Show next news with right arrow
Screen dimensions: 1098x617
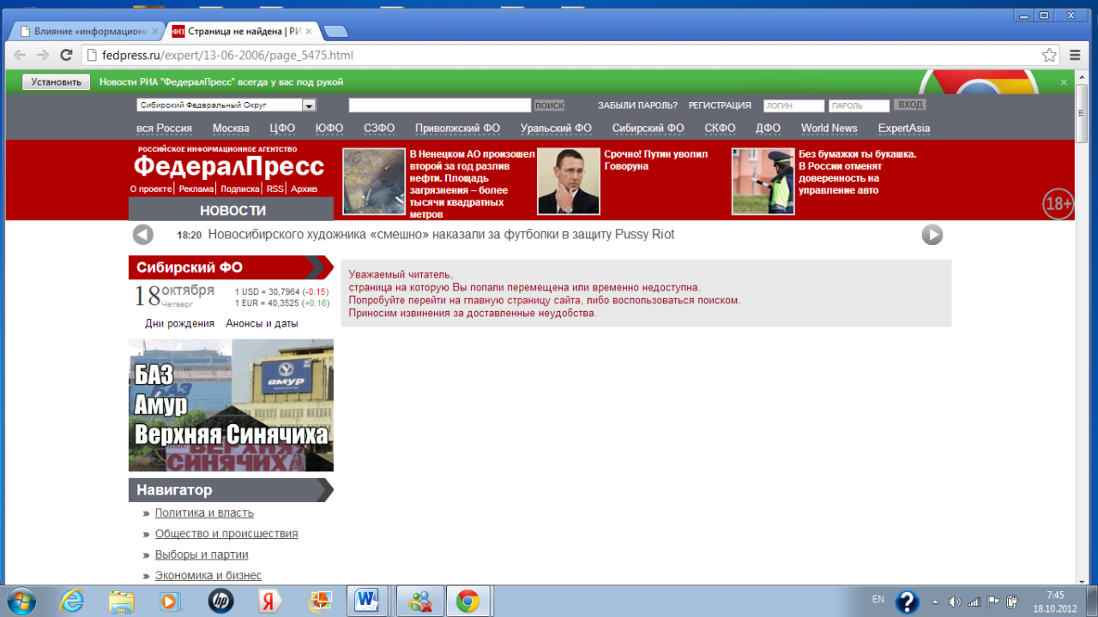pos(932,235)
